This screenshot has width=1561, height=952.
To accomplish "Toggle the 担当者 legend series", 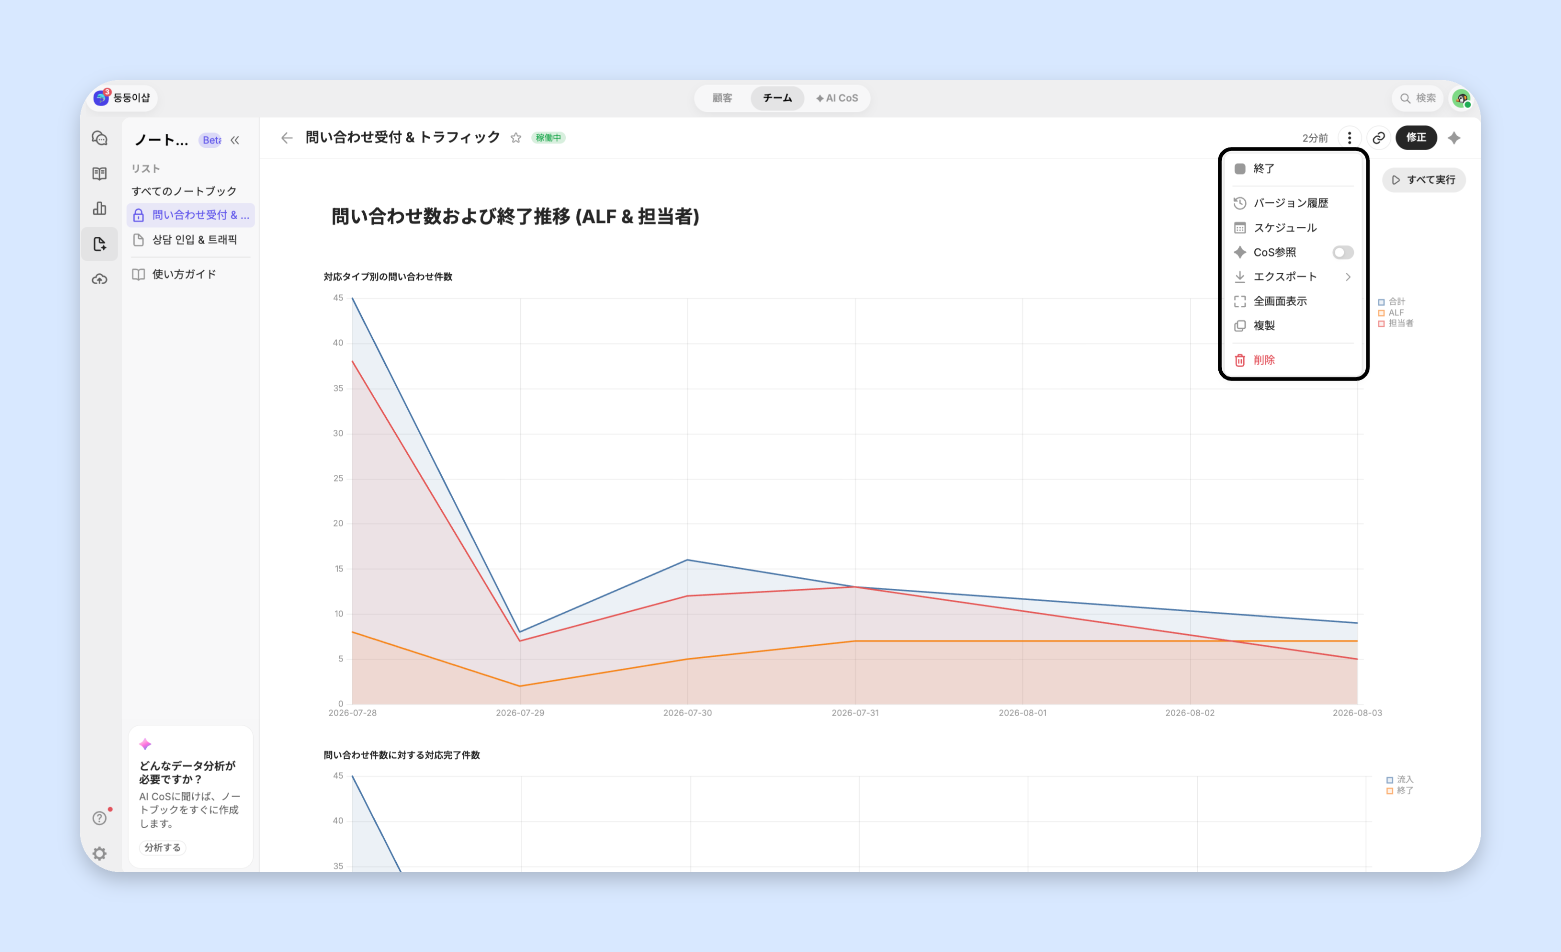I will [1395, 323].
